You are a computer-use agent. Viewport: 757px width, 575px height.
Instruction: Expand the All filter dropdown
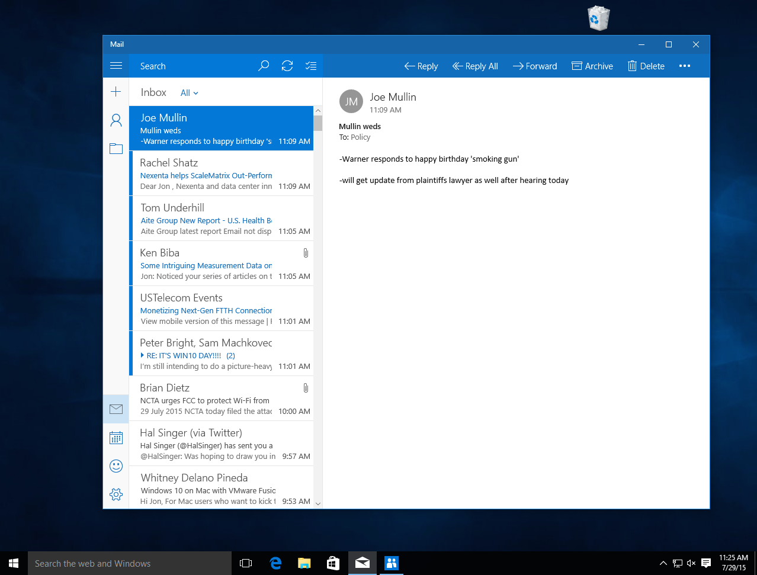(x=190, y=93)
